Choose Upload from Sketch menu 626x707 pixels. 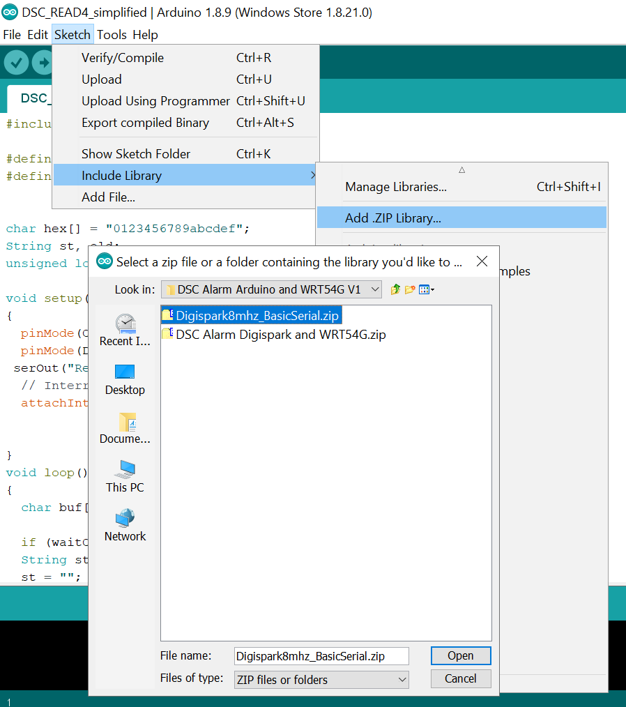185,79
